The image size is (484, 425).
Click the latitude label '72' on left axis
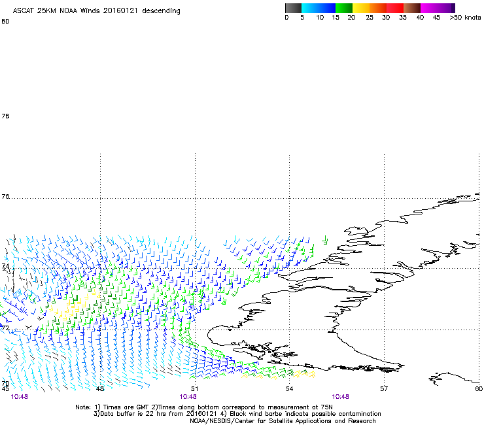click(5, 328)
